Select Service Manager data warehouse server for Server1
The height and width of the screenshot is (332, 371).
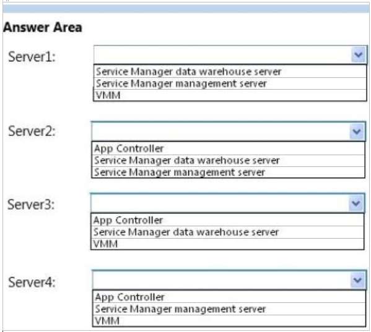coord(230,72)
